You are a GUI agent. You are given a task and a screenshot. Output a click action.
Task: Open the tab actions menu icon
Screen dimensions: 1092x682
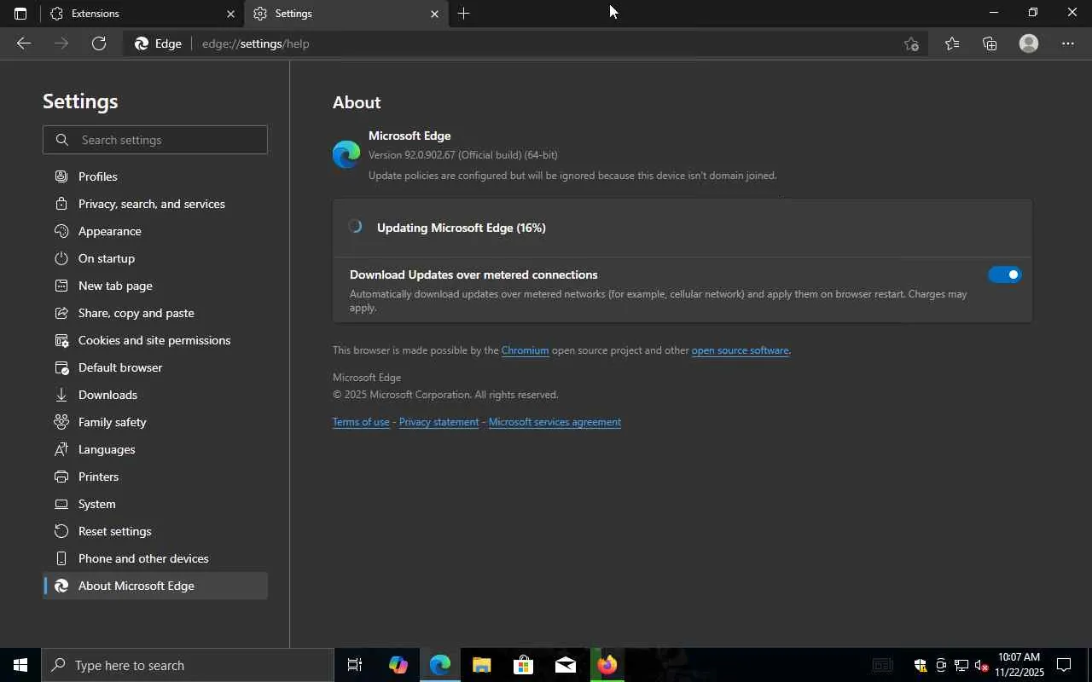20,14
